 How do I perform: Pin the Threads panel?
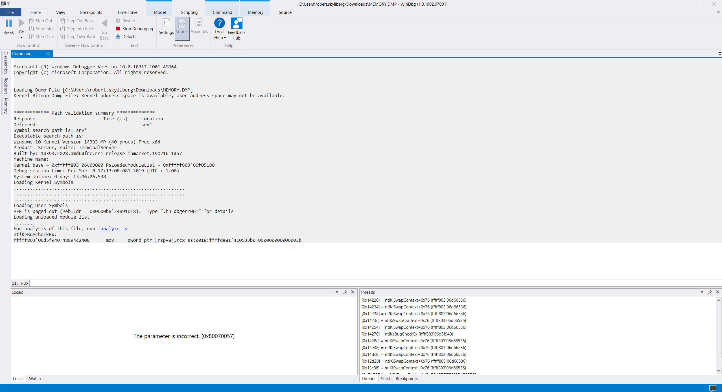[710, 292]
